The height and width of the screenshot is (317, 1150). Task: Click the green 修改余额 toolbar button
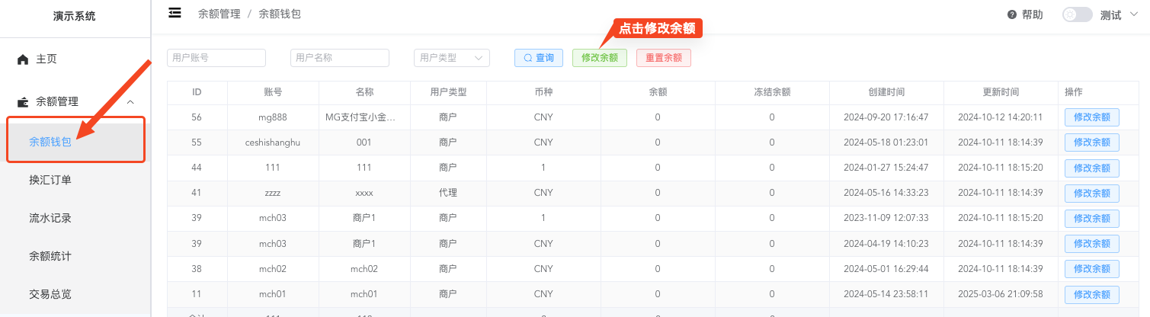click(x=600, y=58)
